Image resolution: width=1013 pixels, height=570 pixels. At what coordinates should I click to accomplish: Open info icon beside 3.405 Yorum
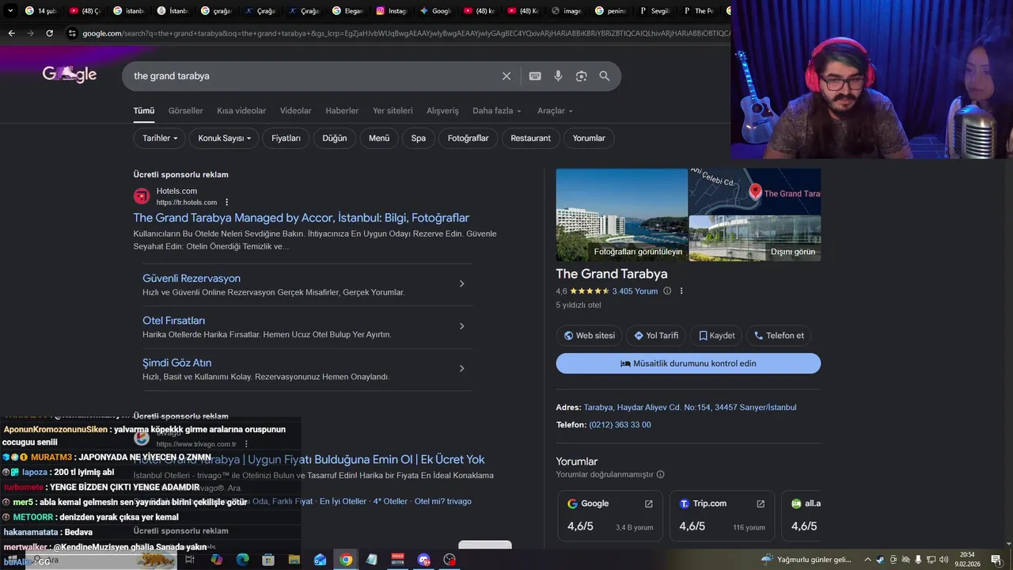click(x=667, y=291)
